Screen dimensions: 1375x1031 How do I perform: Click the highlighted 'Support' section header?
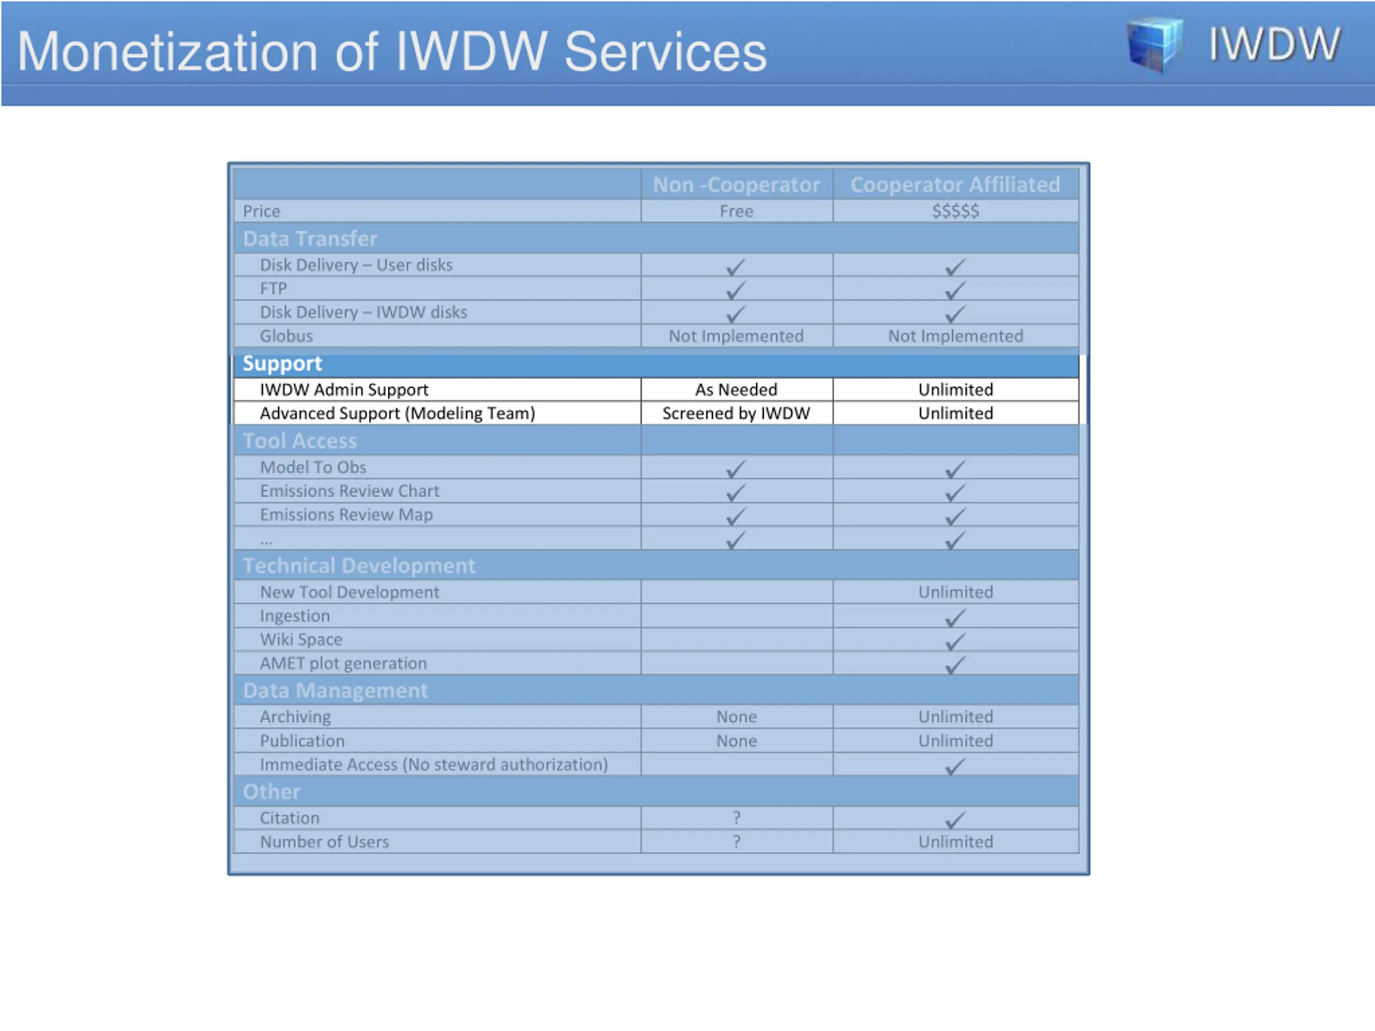[x=282, y=363]
